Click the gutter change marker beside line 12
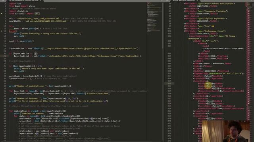Viewport: 254px width, 142px height. click(x=2, y=31)
